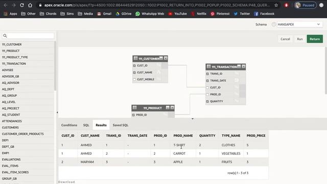Remove the 111_CUSTOMER table box

166,58
